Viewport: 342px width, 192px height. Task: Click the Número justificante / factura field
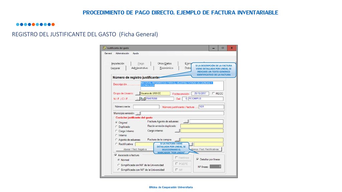(211, 107)
